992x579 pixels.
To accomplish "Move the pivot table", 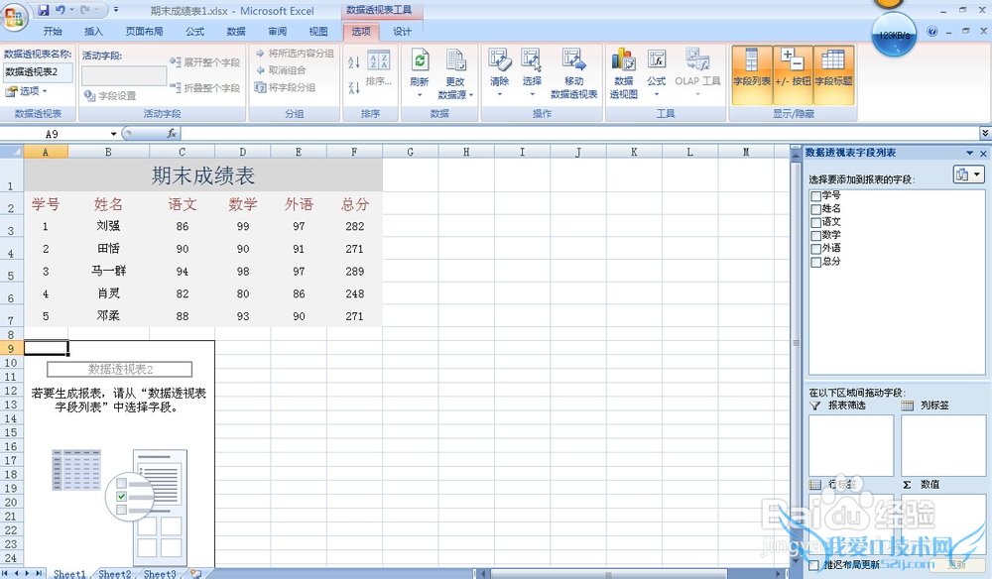I will point(573,74).
